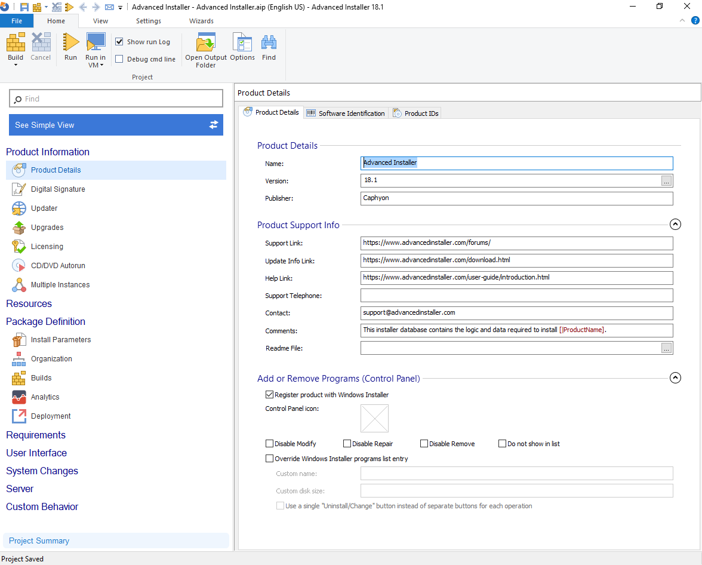Viewport: 702px width, 565px height.
Task: Switch to the Software Identification tab
Action: (x=345, y=113)
